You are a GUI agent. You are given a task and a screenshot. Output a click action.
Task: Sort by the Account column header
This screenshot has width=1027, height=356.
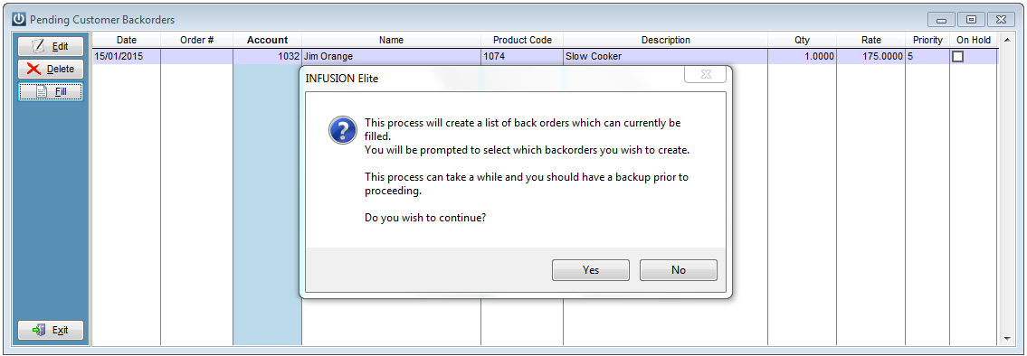click(267, 40)
